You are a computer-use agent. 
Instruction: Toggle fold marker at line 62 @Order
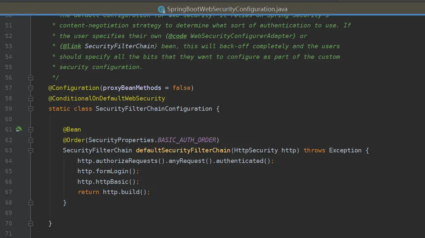31,140
